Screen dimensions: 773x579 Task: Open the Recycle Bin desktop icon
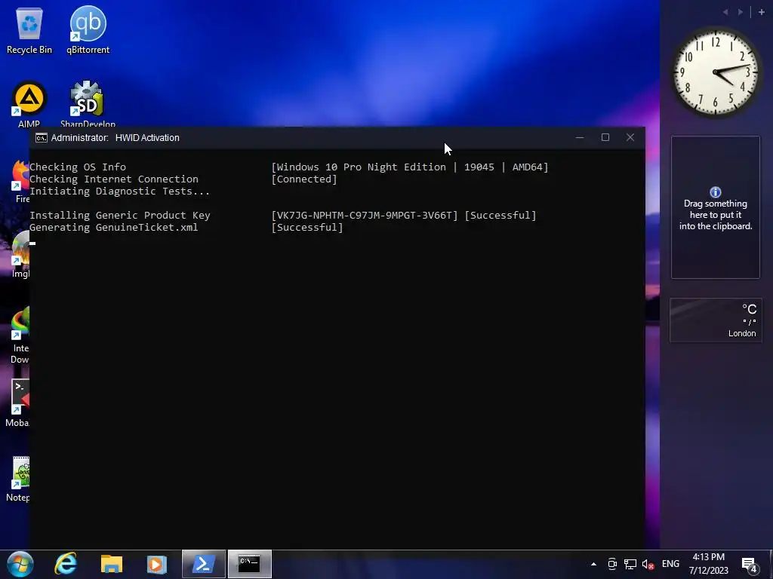[29, 30]
